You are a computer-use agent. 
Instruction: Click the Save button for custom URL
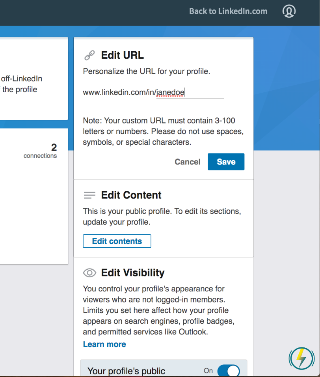[226, 162]
